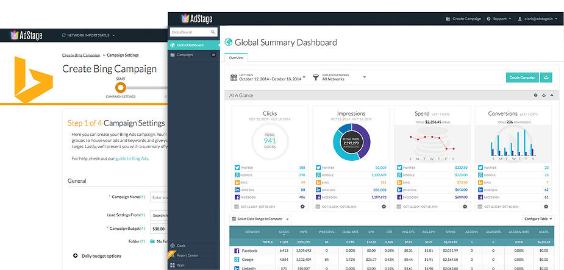Screen dimensions: 564x270
Task: Click the refresh icon beside Network Import Status
Action: point(64,35)
